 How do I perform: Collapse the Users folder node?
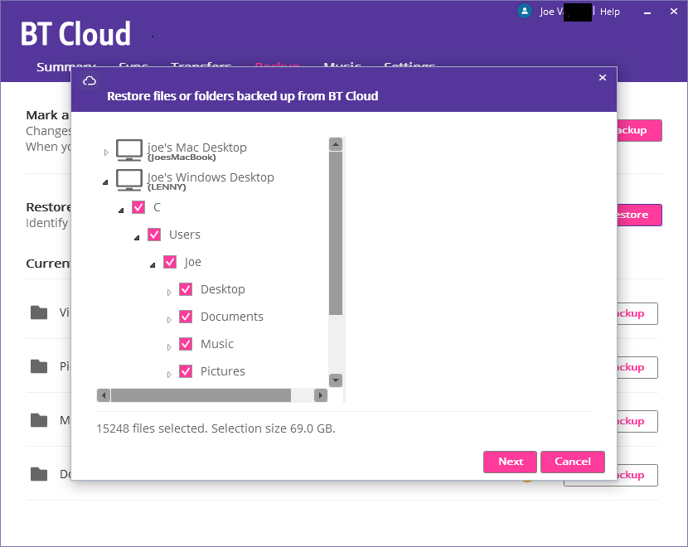tap(137, 238)
